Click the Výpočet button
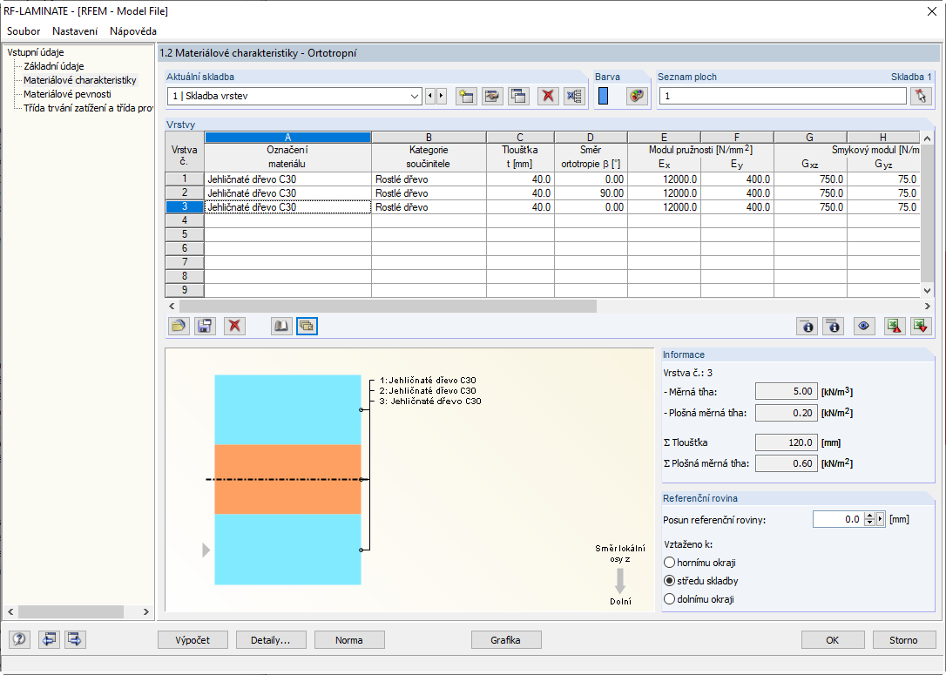This screenshot has height=675, width=946. tap(193, 640)
